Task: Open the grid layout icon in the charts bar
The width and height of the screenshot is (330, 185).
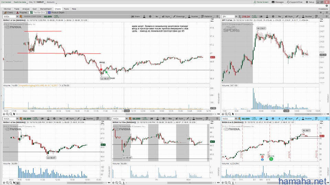Action: [321, 13]
